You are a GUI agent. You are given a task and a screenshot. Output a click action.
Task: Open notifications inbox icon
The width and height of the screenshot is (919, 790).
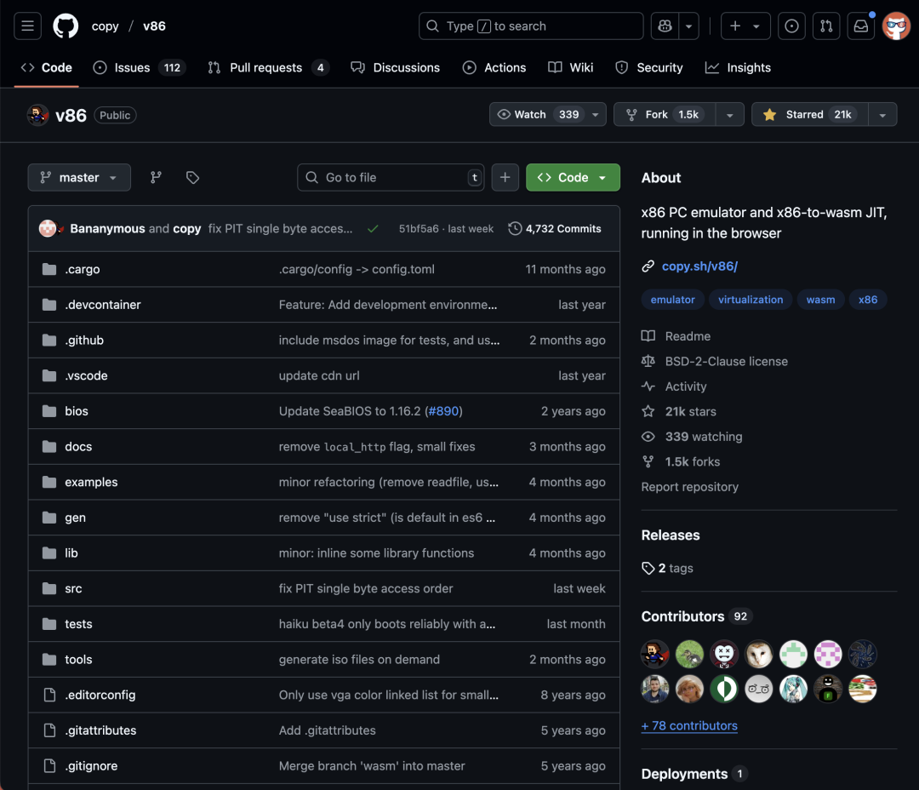[860, 26]
